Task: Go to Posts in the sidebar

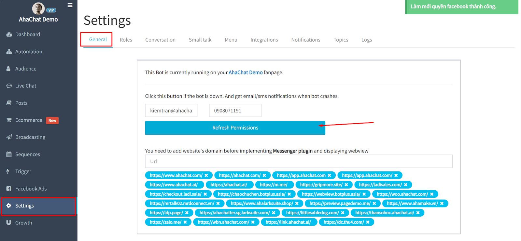Action: click(x=21, y=103)
